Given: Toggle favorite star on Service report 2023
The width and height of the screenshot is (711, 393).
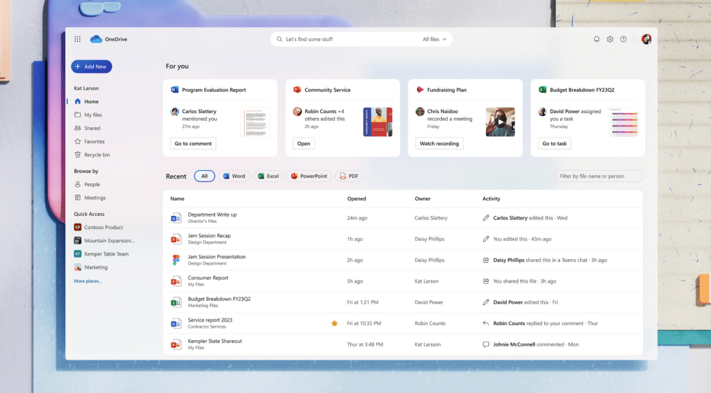Looking at the screenshot, I should point(334,324).
